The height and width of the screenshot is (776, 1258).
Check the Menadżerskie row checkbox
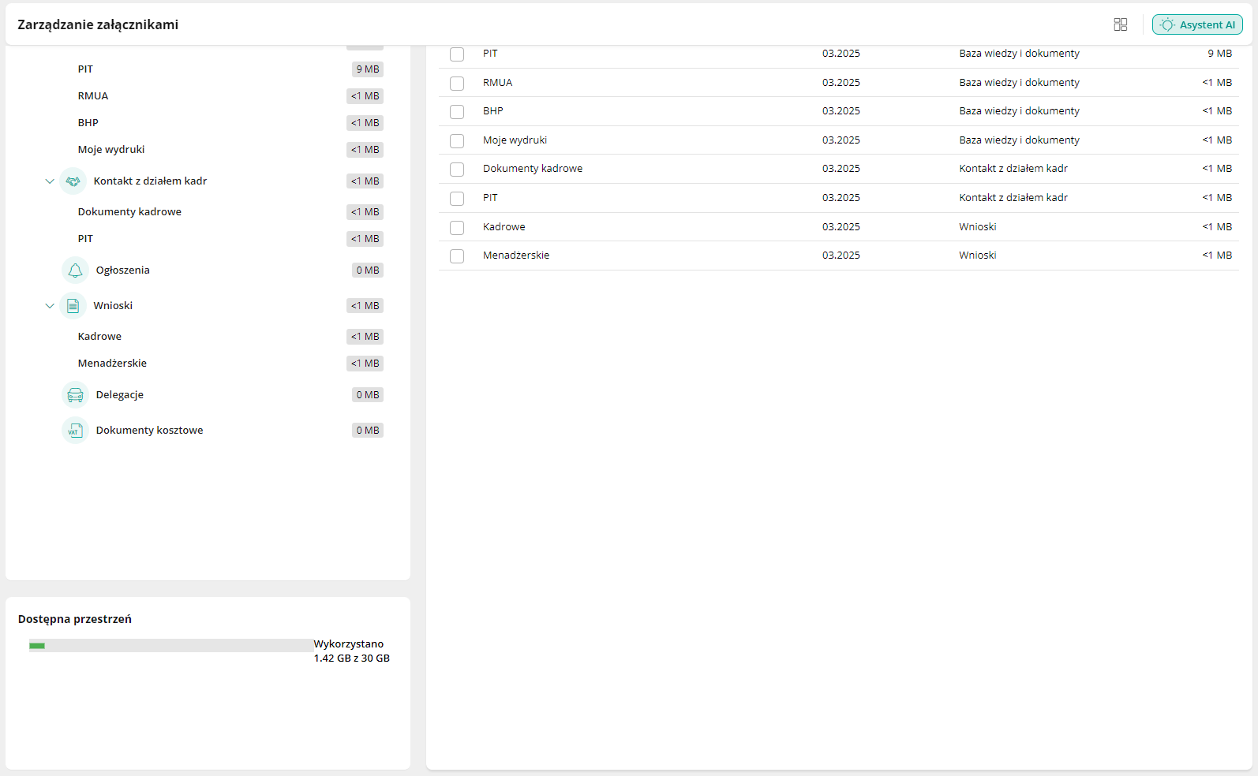coord(457,256)
